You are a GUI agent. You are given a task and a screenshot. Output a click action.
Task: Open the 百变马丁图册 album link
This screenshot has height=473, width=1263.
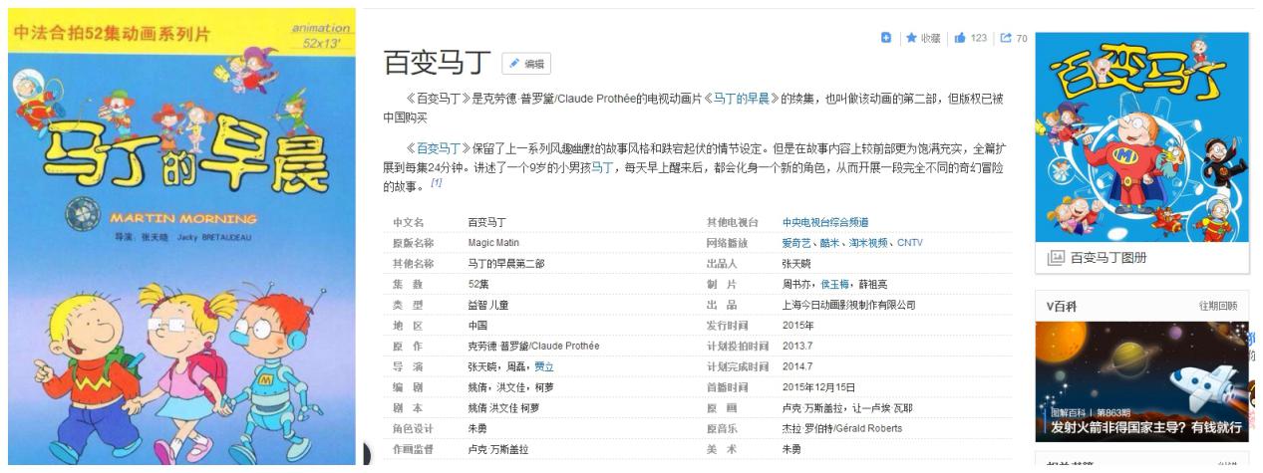coord(1110,258)
